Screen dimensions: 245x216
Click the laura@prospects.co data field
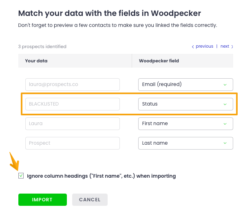tap(73, 84)
